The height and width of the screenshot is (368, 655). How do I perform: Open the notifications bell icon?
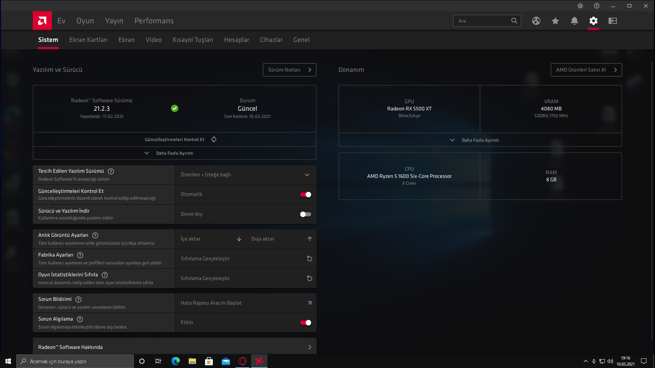tap(574, 21)
